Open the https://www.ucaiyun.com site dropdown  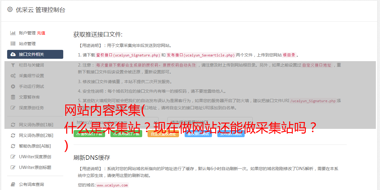(116, 122)
